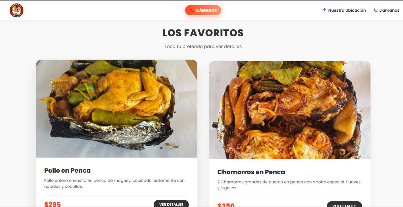This screenshot has width=403, height=207.
Task: Click the Chamorros en Penca description text
Action: pos(289,185)
